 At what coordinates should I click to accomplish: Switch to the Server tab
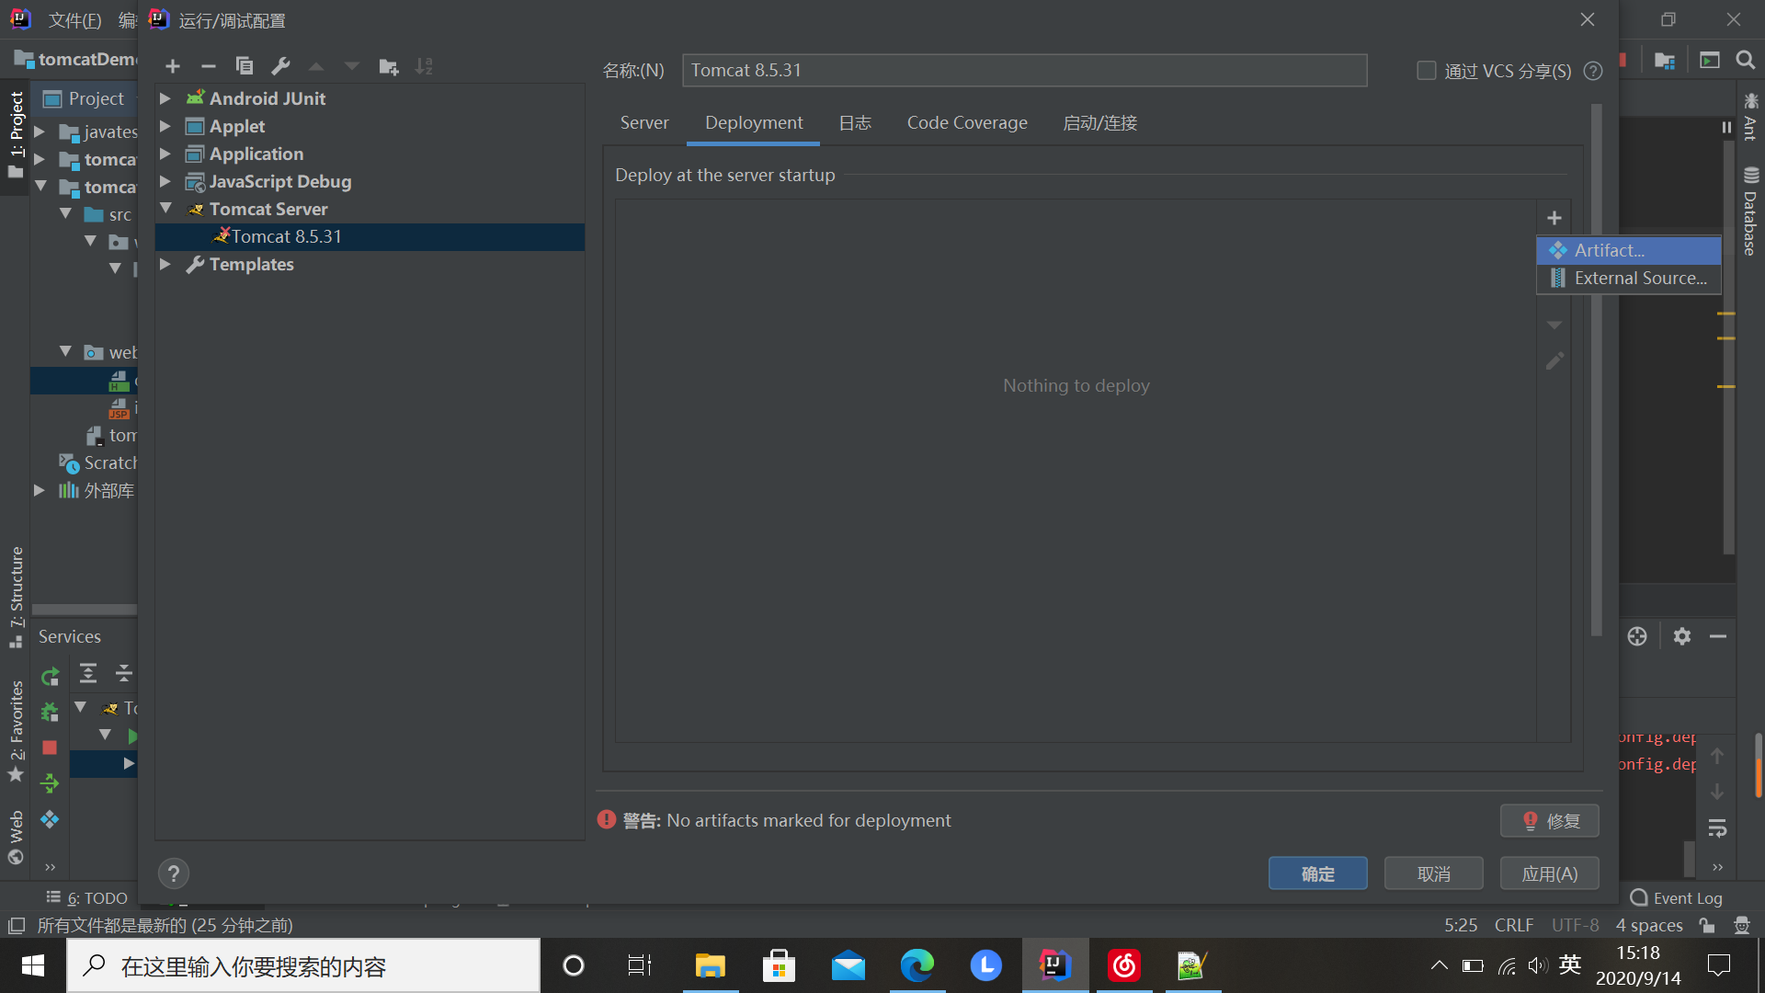click(643, 123)
